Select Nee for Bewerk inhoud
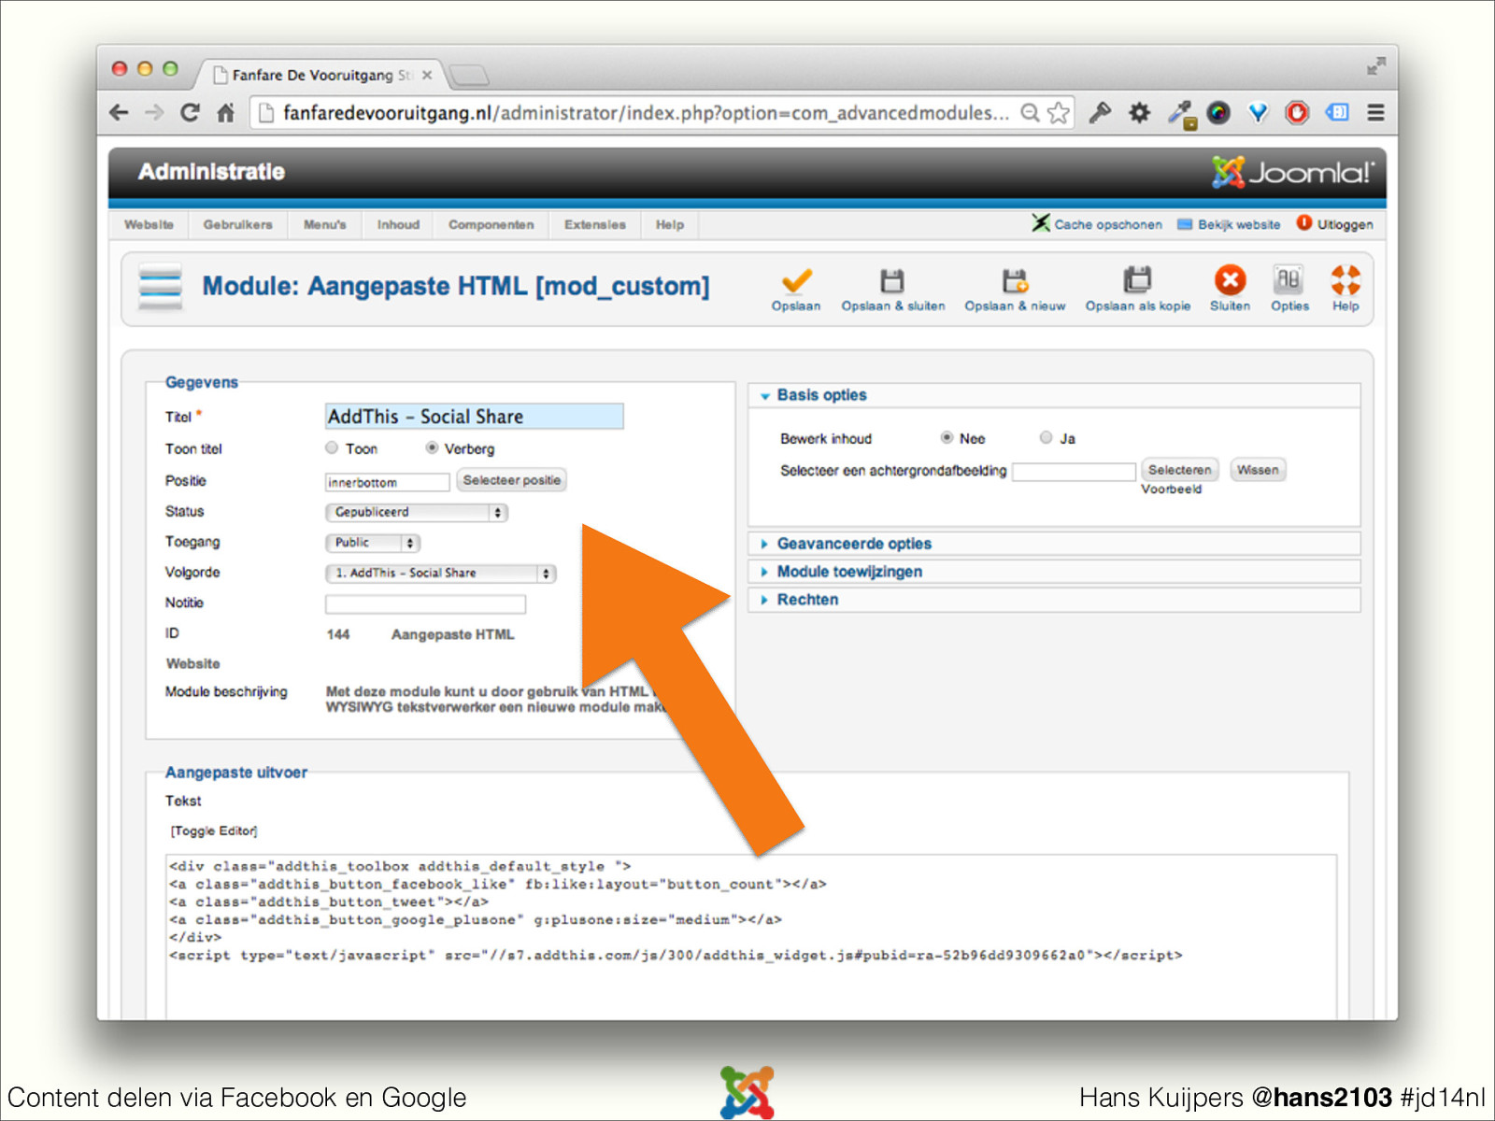 947,437
